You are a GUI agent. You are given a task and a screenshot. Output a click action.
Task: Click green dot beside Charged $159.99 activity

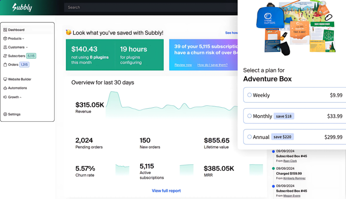pyautogui.click(x=273, y=169)
